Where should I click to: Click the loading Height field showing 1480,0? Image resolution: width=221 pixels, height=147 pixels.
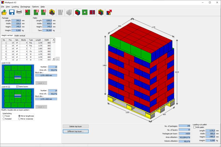[x=211, y=137]
